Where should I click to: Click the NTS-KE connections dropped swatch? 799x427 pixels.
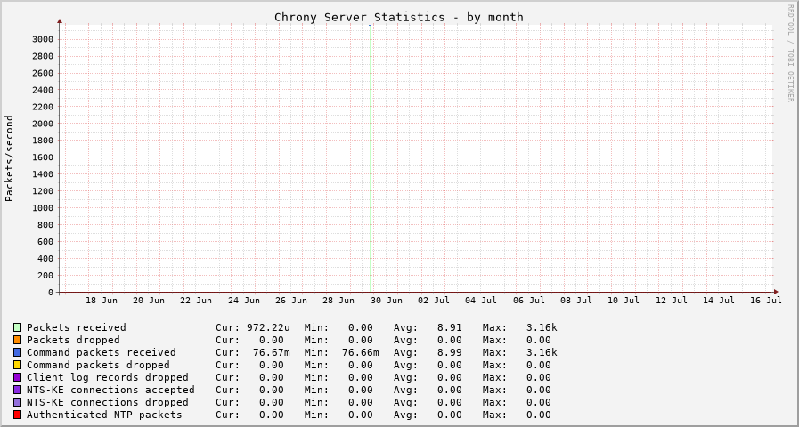pyautogui.click(x=17, y=402)
